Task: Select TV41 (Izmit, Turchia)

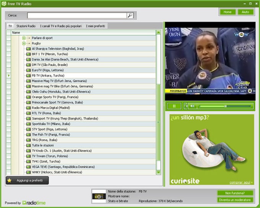Action: (x=46, y=162)
